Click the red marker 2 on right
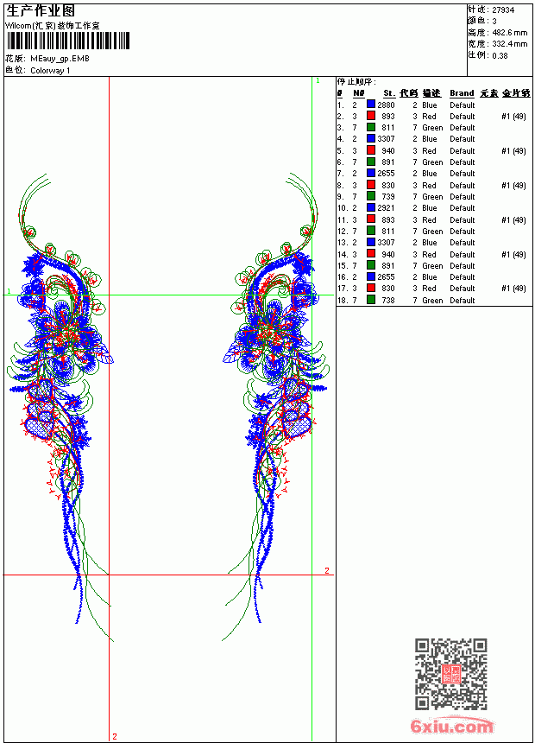The width and height of the screenshot is (535, 743). point(327,570)
